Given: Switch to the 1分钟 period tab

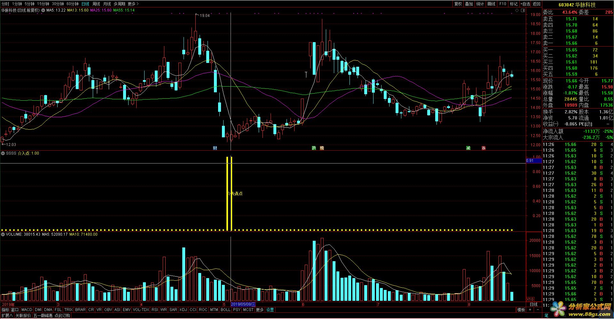Looking at the screenshot, I should point(17,4).
